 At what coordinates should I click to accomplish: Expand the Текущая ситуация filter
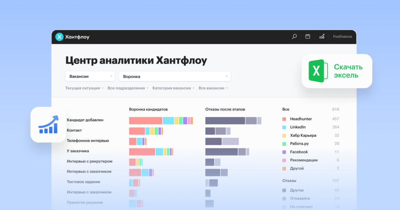pos(84,88)
